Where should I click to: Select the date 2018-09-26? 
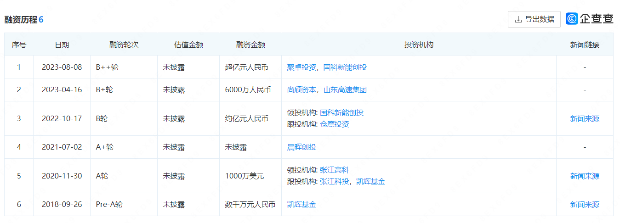tap(62, 205)
